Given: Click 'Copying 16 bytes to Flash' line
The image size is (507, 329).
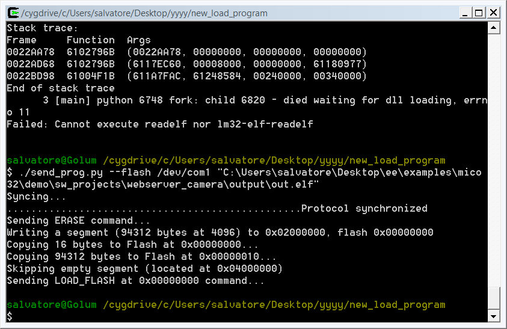Looking at the screenshot, I should point(132,245).
